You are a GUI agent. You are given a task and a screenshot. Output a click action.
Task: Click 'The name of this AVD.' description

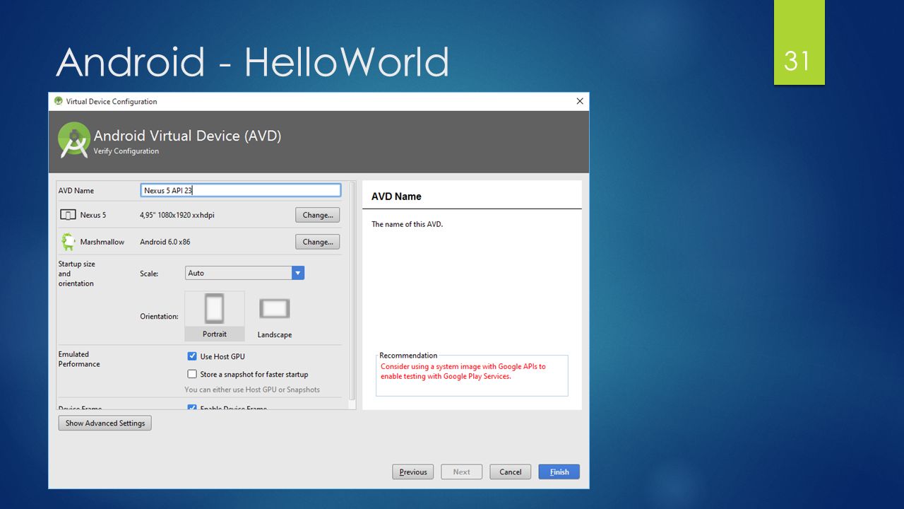click(x=408, y=224)
